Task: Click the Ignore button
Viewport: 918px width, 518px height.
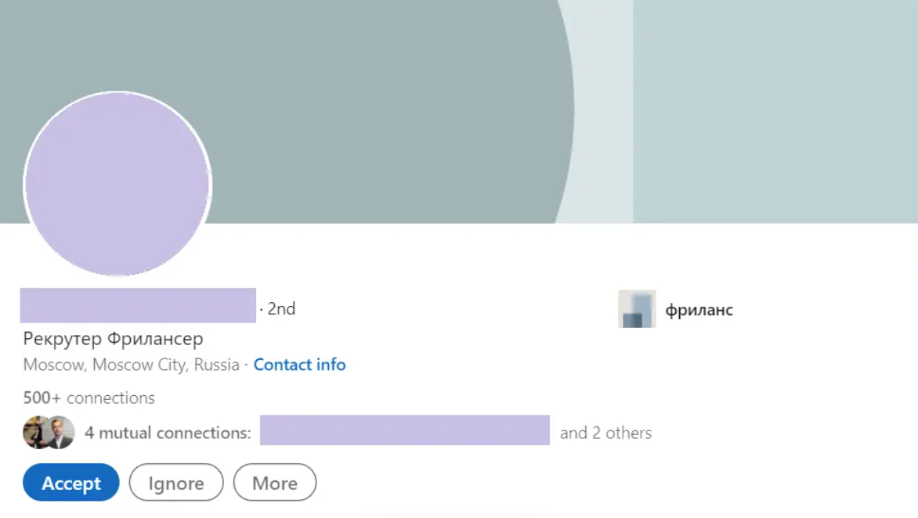Action: tap(175, 483)
